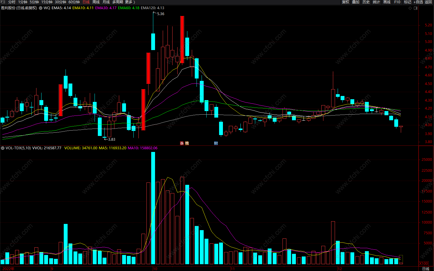Click month 12 on the time axis
434x271 pixels.
(340, 269)
